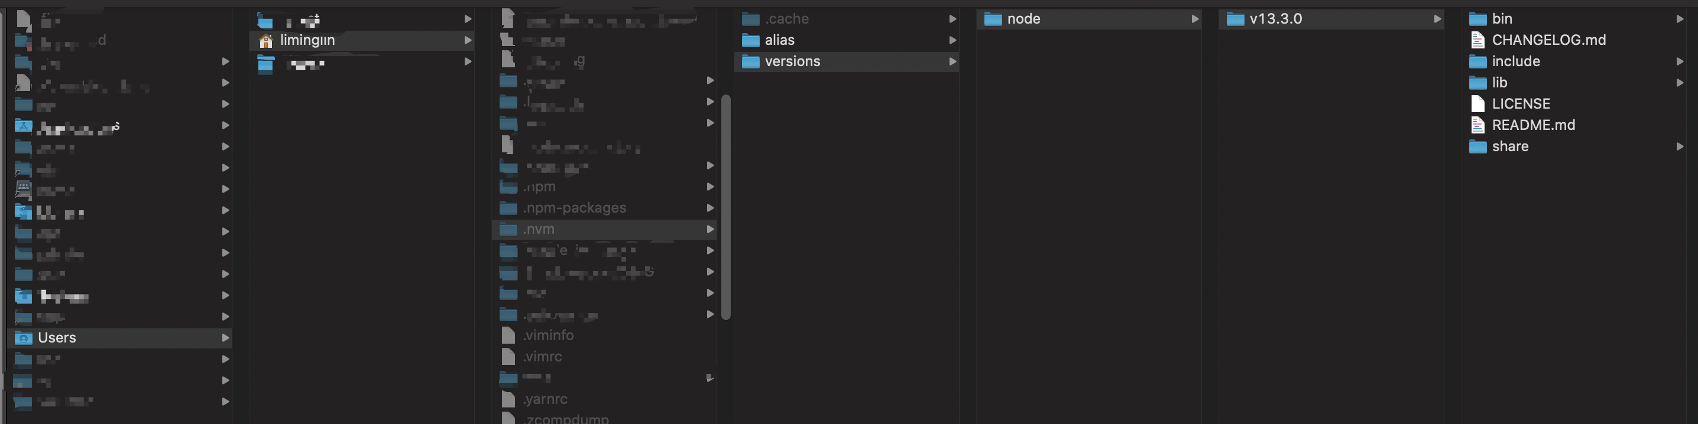Click the home column vertical scrollbar
Viewport: 1698px width, 424px height.
pos(726,207)
